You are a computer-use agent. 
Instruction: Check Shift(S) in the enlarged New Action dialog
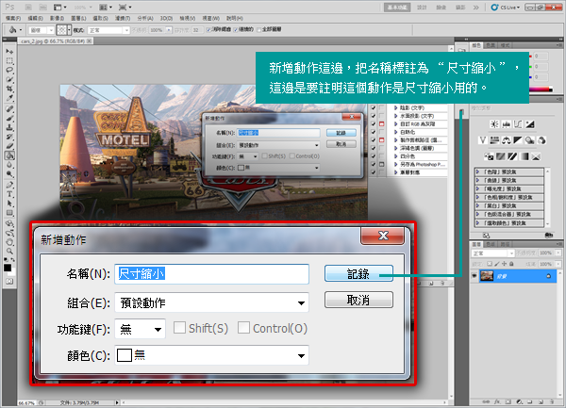point(179,328)
